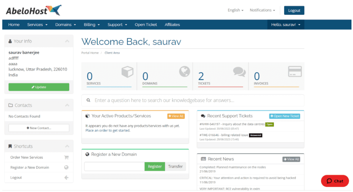Open CRITICAL attention required news item
Image resolution: width=353 pixels, height=192 pixels.
point(248,178)
